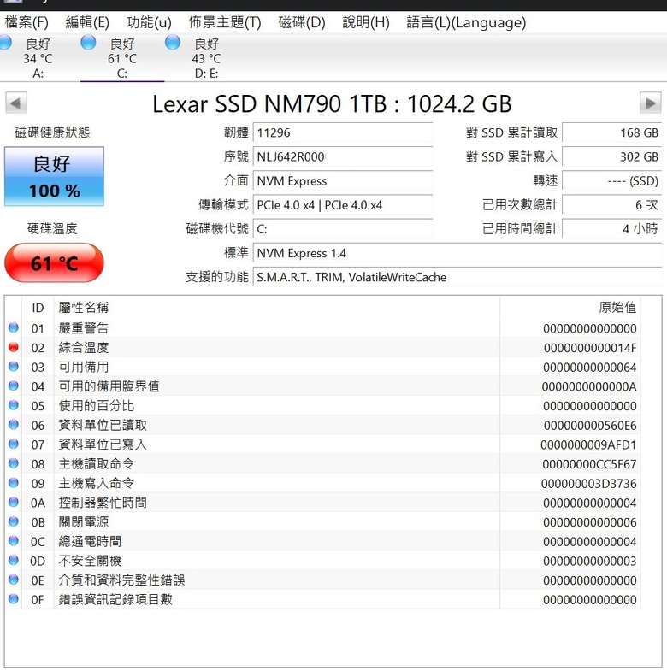Open the 功能(u) menu
This screenshot has height=671, width=667.
click(x=149, y=22)
